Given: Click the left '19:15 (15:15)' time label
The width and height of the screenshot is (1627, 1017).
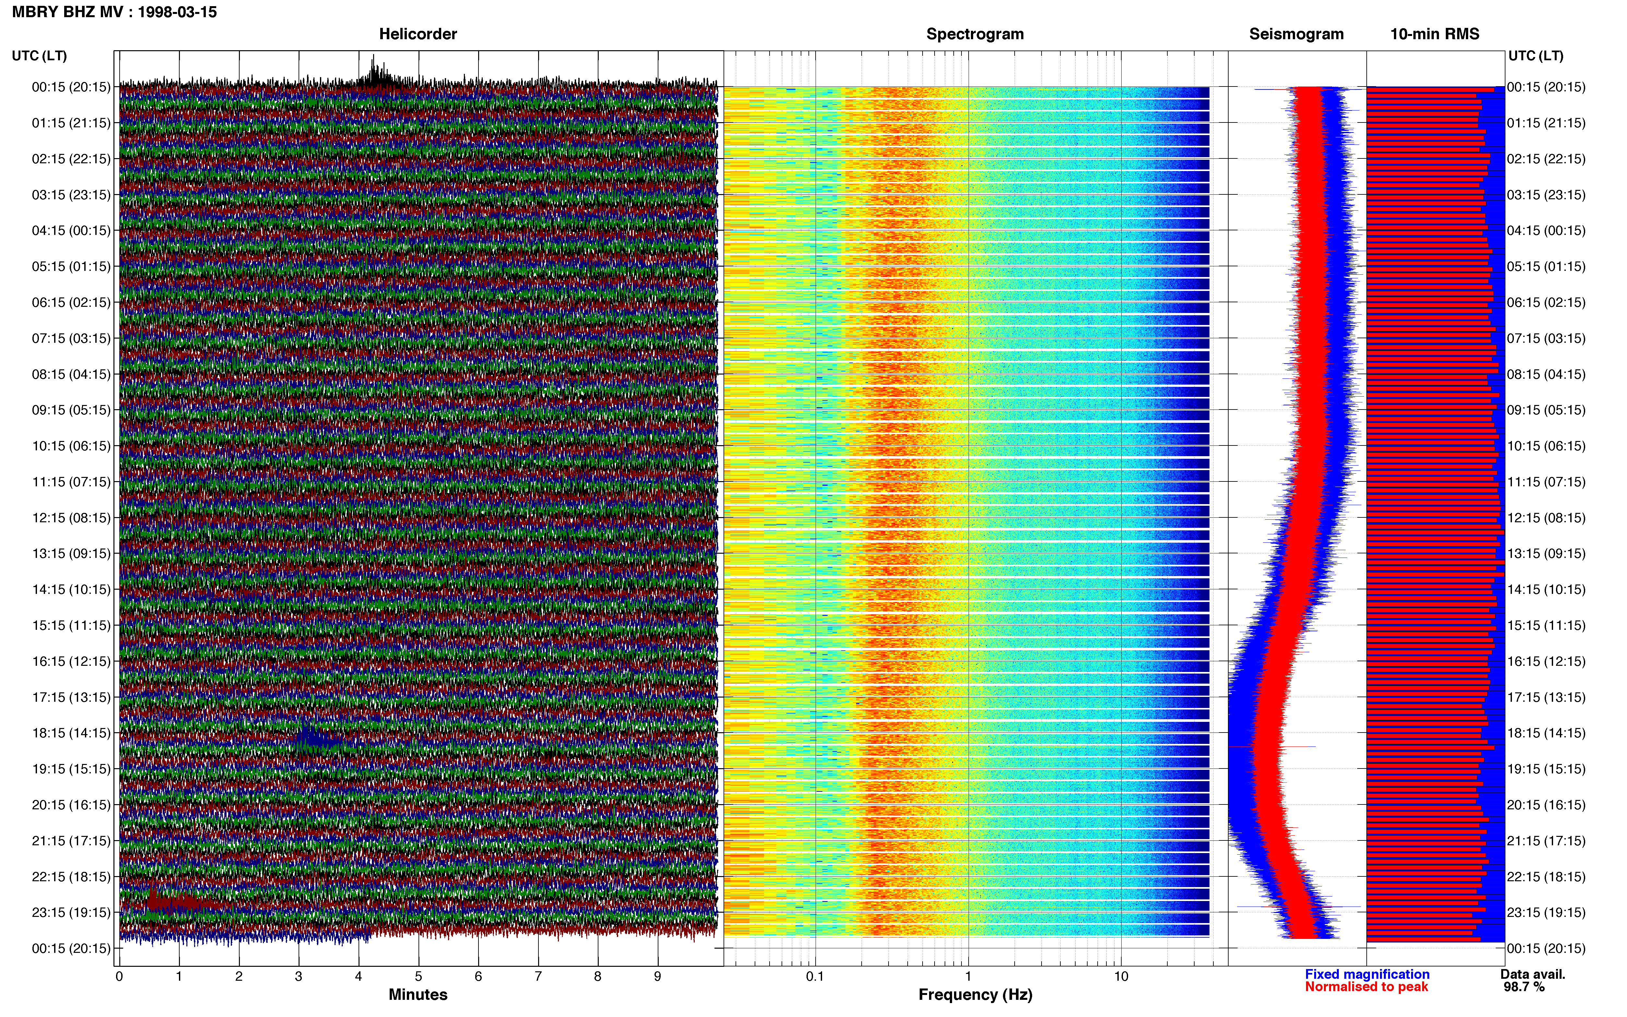Looking at the screenshot, I should [71, 769].
